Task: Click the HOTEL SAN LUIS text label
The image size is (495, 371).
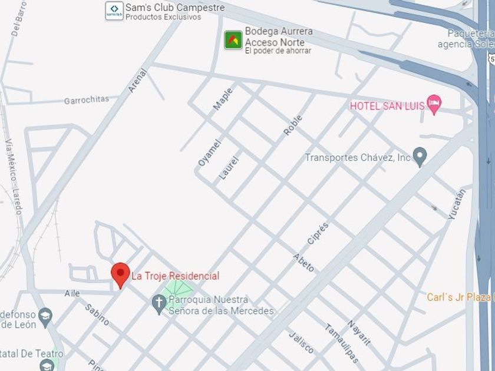Action: pyautogui.click(x=387, y=106)
